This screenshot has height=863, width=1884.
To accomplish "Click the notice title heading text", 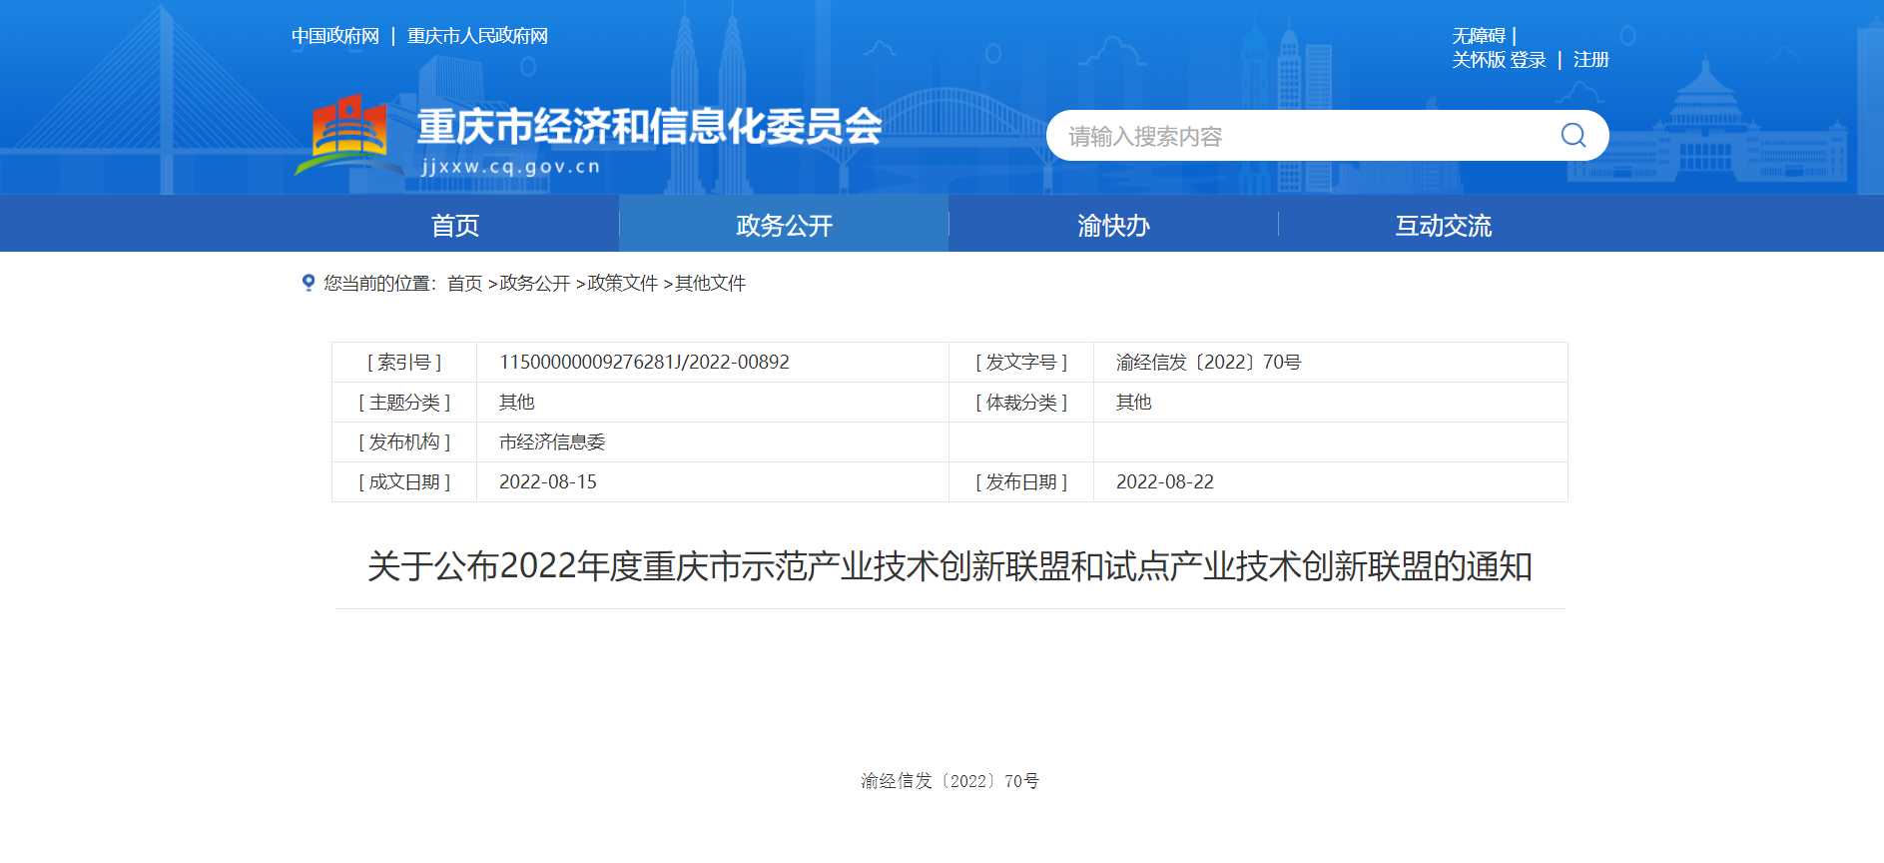I will (949, 566).
